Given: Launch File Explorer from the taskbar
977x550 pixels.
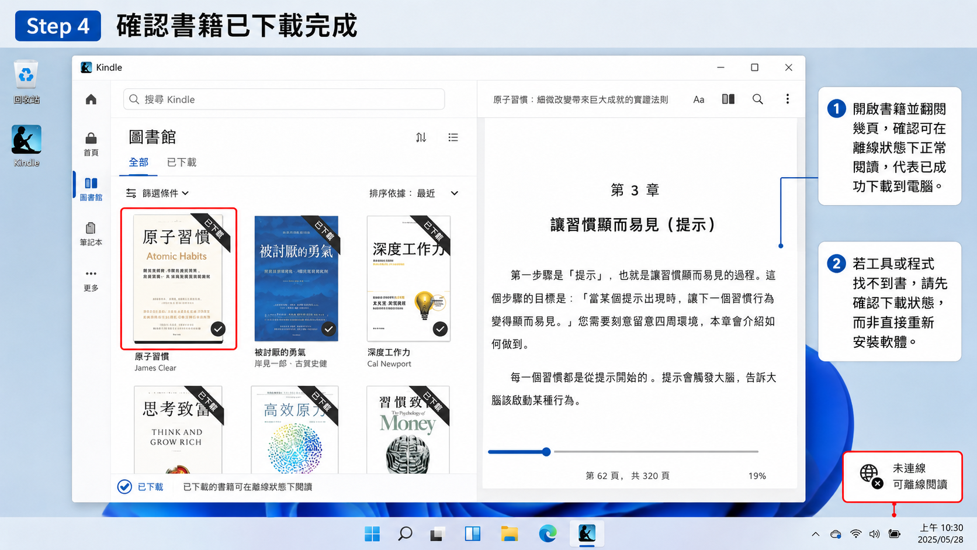Looking at the screenshot, I should pyautogui.click(x=510, y=534).
